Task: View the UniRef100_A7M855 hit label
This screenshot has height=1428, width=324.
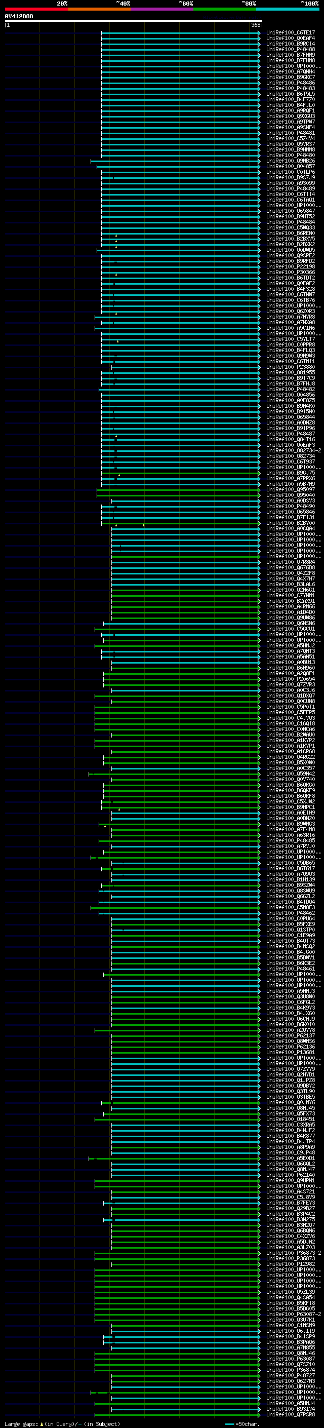Action: (290, 1347)
